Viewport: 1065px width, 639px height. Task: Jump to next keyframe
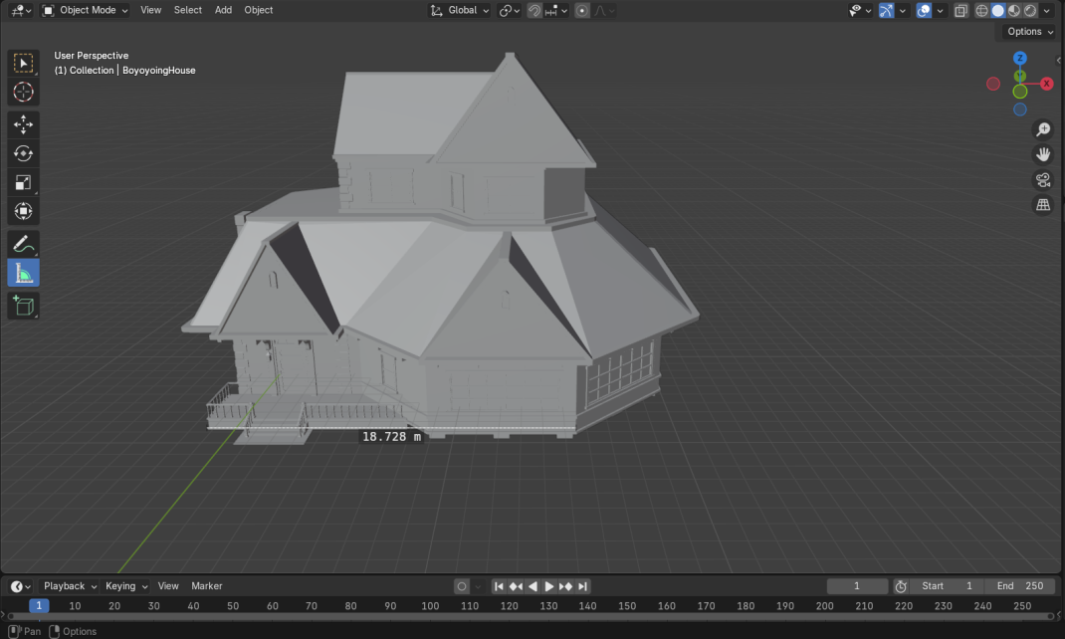(565, 586)
